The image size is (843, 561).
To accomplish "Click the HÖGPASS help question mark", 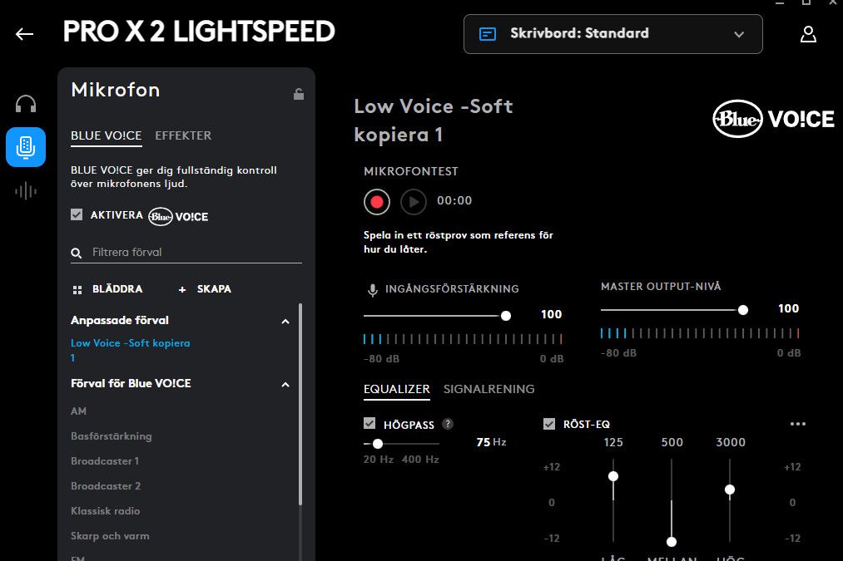I will click(448, 424).
